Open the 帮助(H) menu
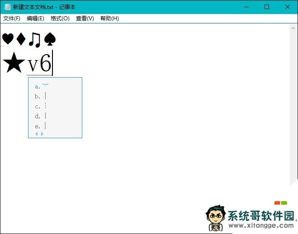 click(x=109, y=19)
